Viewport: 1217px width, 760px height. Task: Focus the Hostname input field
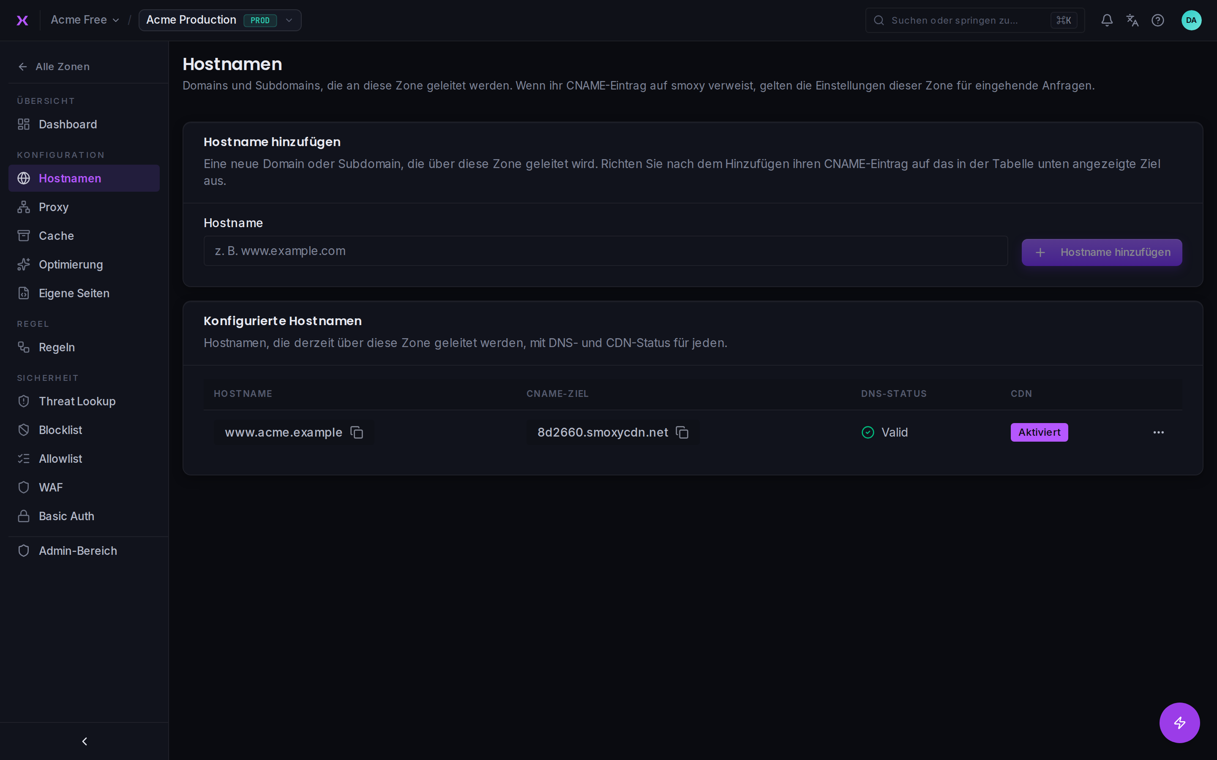click(x=606, y=251)
